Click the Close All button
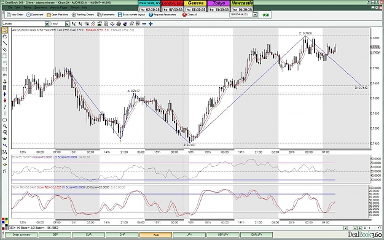384x240 pixels. 190,15
